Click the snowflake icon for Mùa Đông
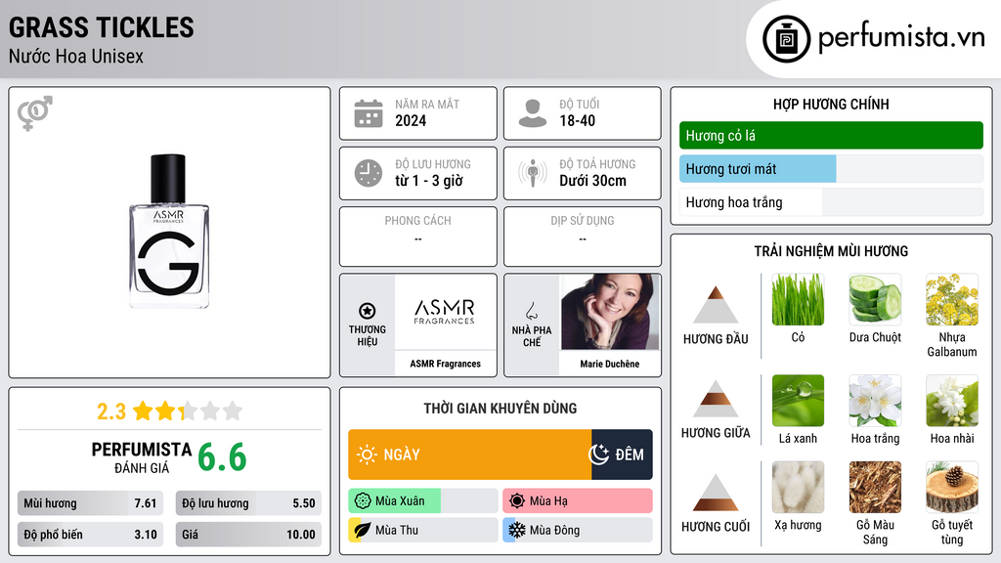This screenshot has width=1001, height=563. tap(517, 530)
